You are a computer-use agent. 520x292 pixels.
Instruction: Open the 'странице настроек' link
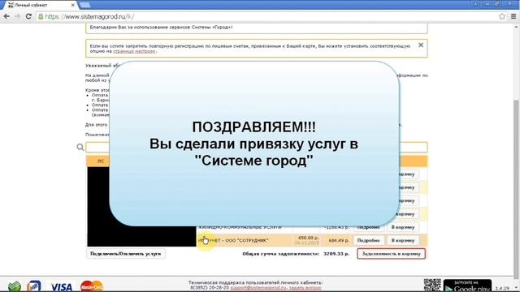point(134,51)
